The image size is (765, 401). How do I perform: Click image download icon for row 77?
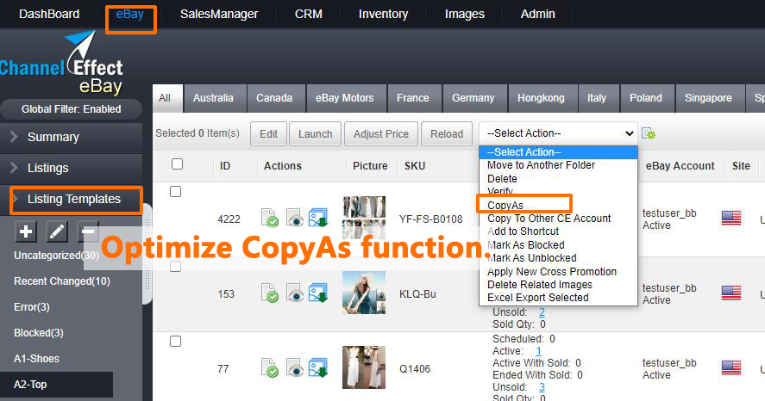(318, 367)
